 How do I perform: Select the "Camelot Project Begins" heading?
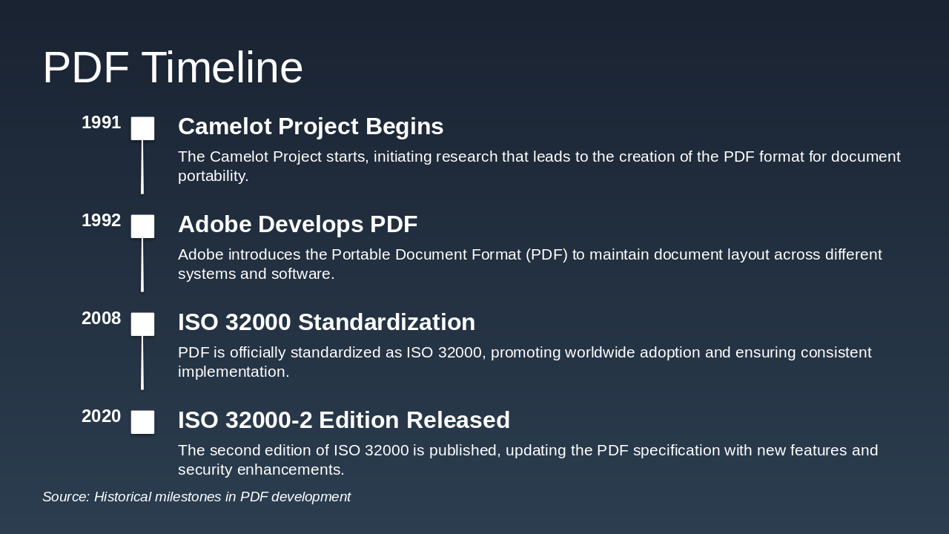click(311, 127)
